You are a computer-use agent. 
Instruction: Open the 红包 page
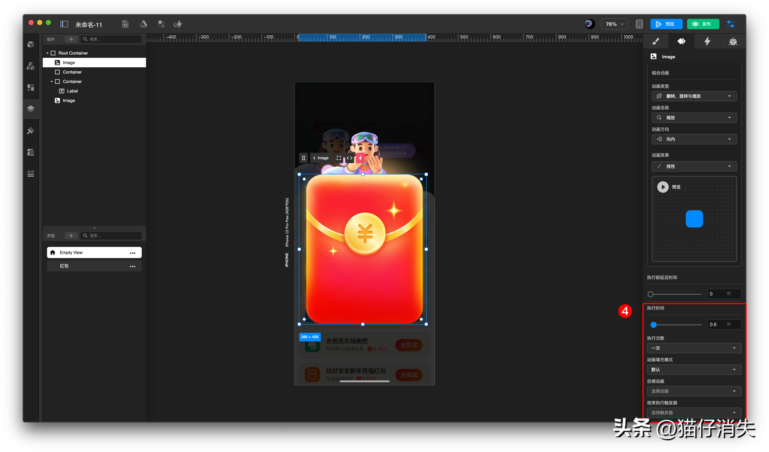coord(94,266)
